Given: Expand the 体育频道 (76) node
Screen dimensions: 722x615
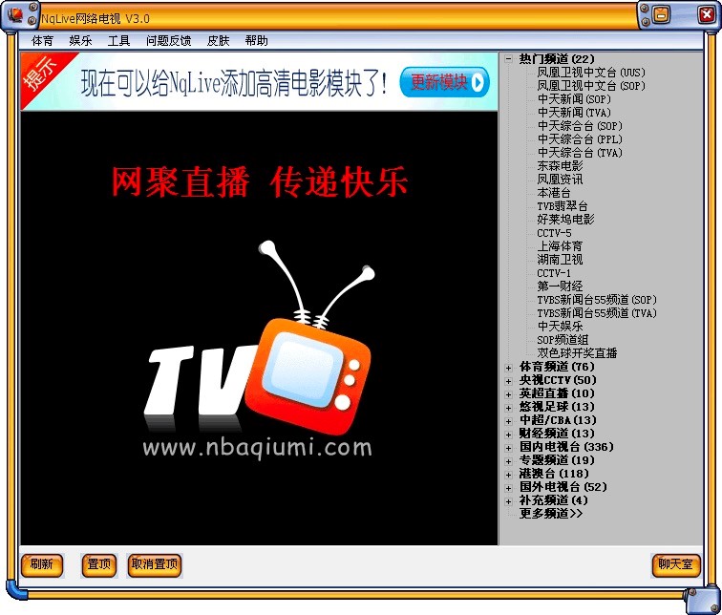Looking at the screenshot, I should click(x=508, y=368).
